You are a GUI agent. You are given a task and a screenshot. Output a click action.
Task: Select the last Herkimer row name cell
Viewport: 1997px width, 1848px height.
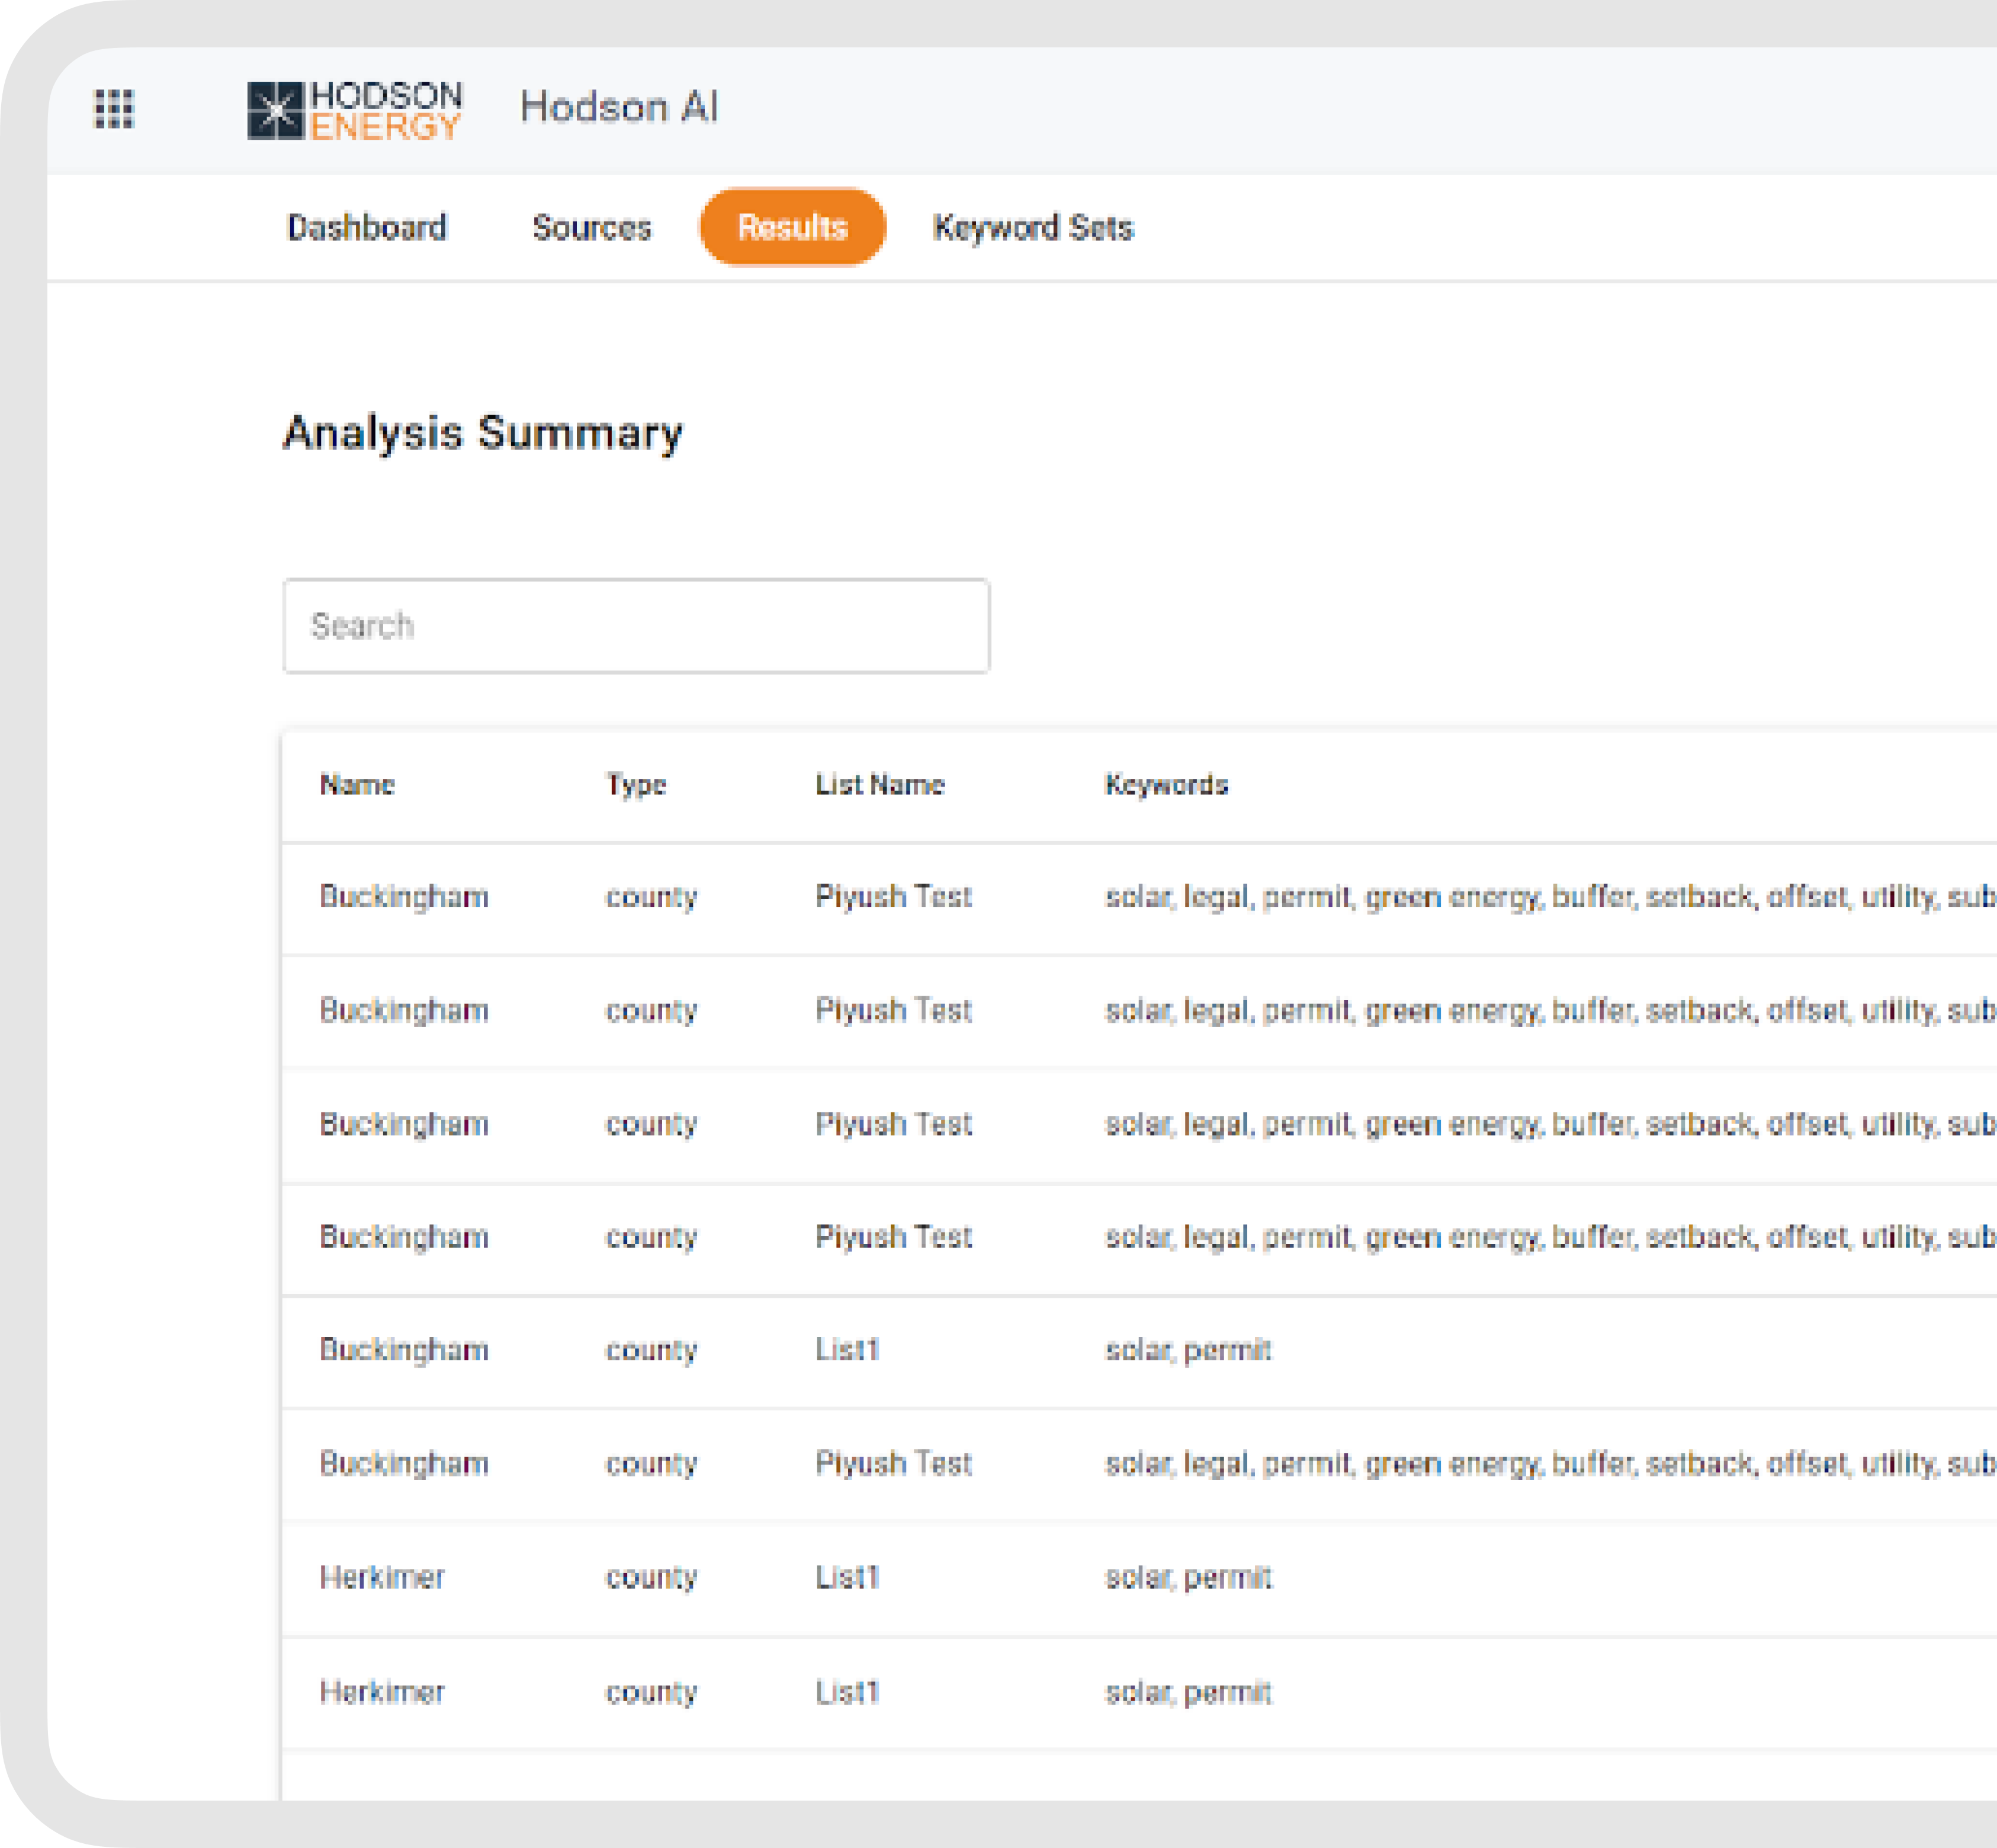pos(382,1692)
